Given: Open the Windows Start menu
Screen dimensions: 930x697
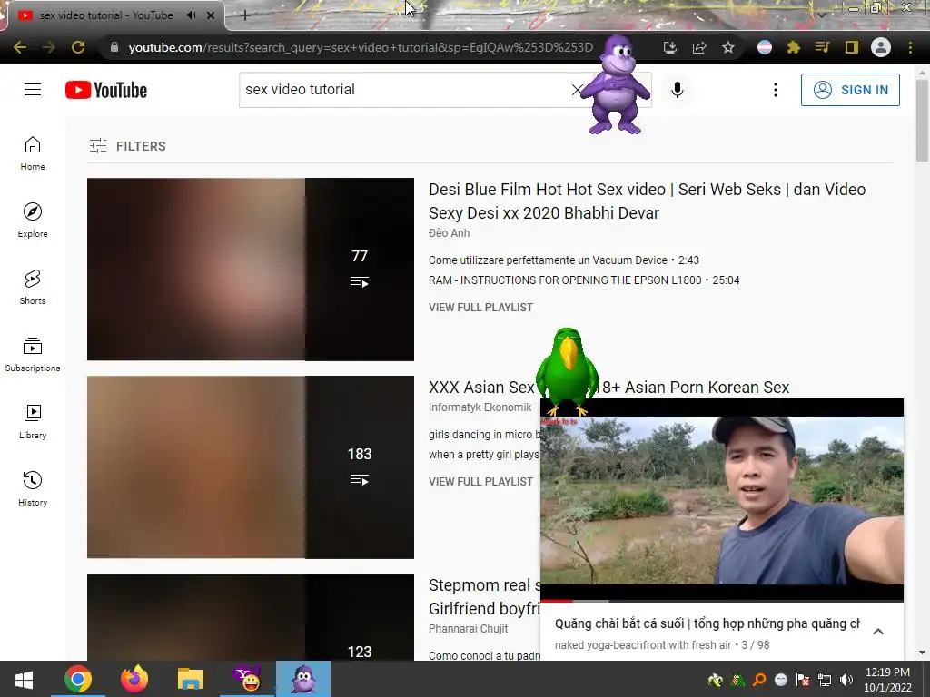Looking at the screenshot, I should click(x=24, y=679).
